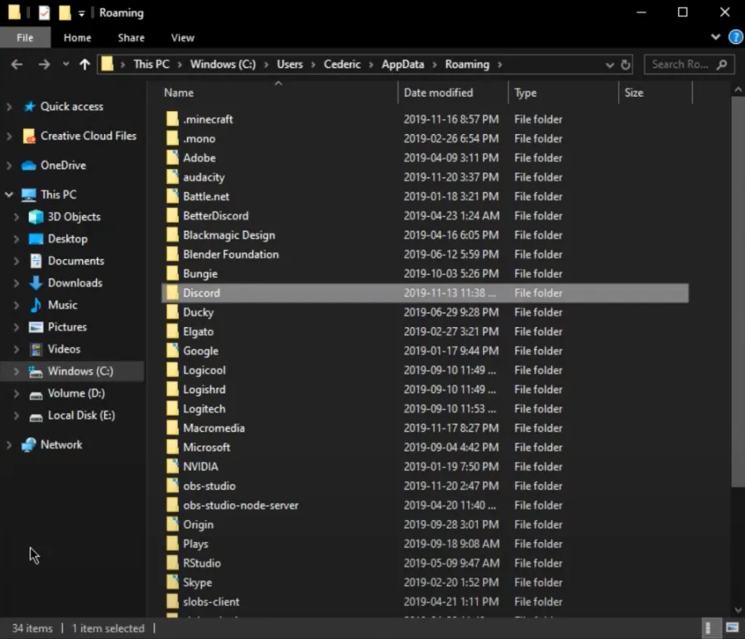
Task: Collapse the This PC tree node
Action: point(9,195)
